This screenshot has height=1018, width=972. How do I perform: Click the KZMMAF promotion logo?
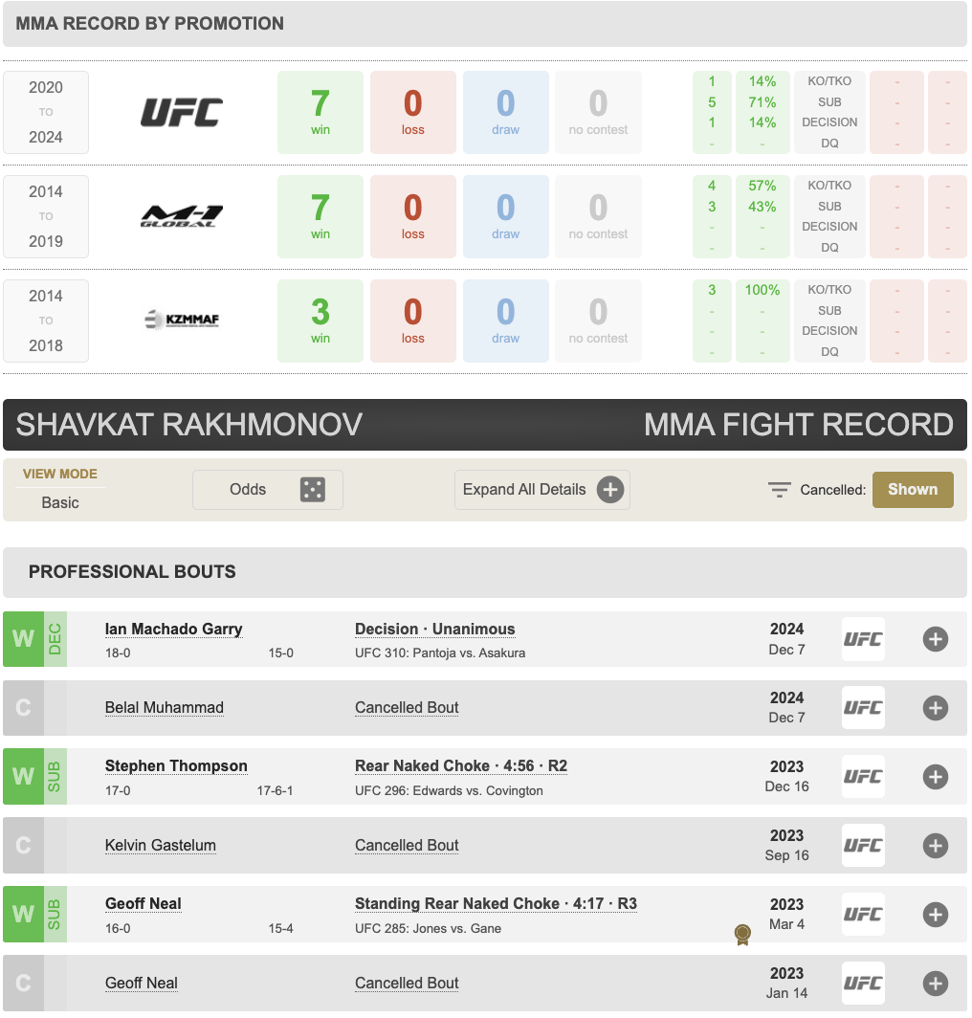[182, 320]
